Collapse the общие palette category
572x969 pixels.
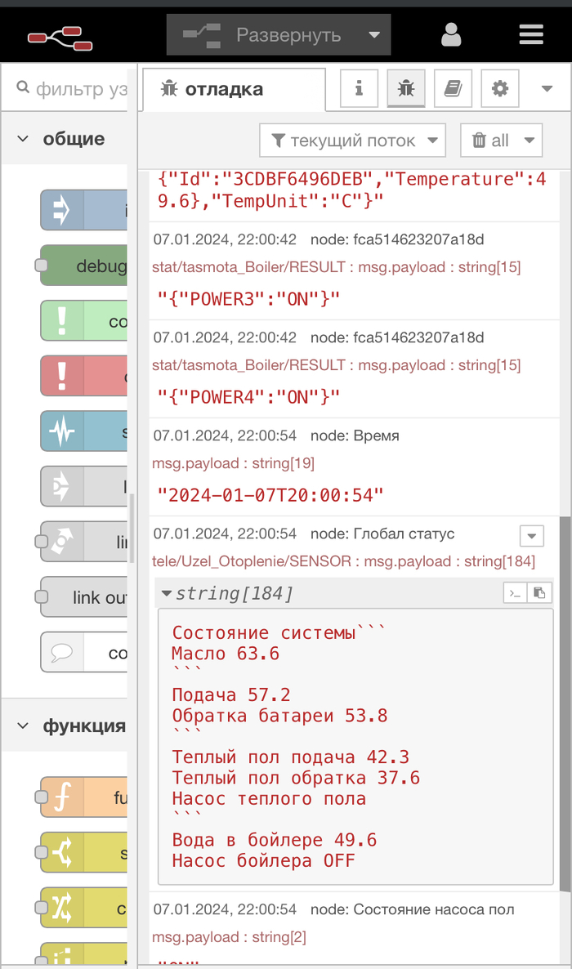pyautogui.click(x=64, y=138)
